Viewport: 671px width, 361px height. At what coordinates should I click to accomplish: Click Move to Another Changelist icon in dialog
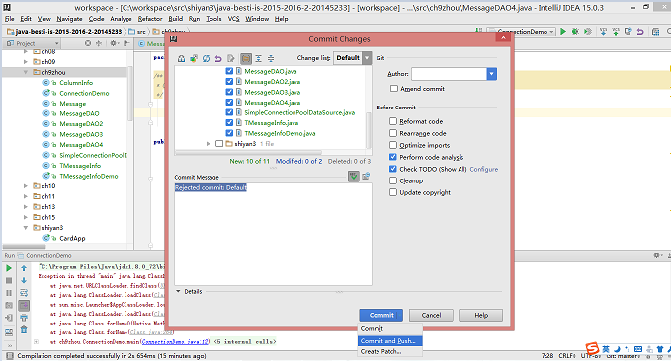(194, 58)
